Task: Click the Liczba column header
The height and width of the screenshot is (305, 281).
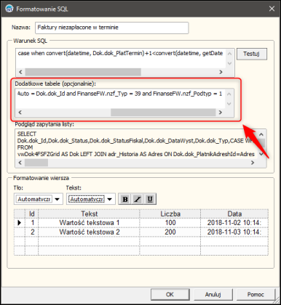Action: click(x=170, y=213)
